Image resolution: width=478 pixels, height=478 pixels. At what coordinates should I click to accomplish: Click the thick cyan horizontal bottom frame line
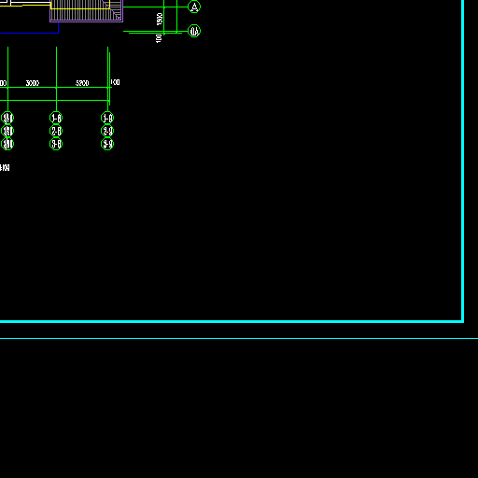232,321
